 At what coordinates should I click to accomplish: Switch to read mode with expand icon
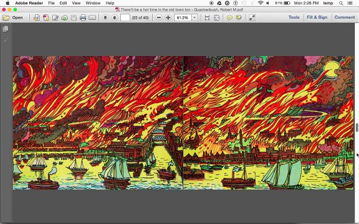click(x=252, y=17)
